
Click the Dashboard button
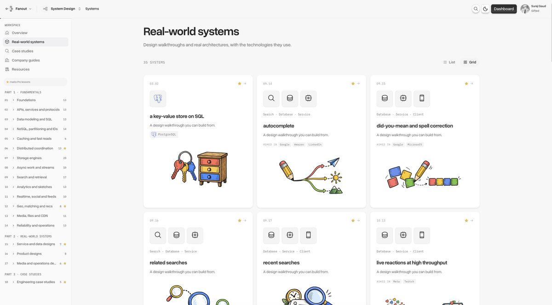click(504, 9)
